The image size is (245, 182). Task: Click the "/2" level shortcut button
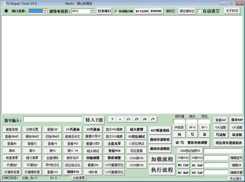(136, 119)
